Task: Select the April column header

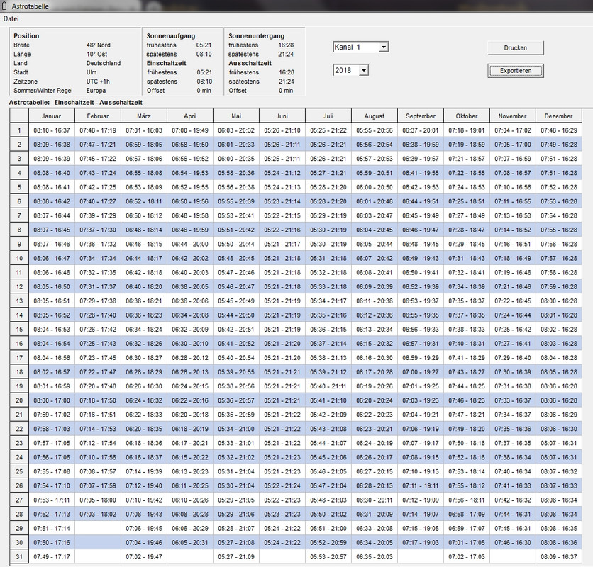Action: click(190, 116)
